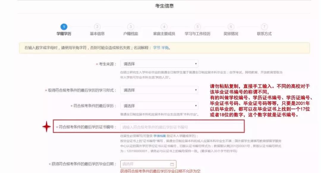
Task: Click the step 7 number circle
Action: pos(264,27)
